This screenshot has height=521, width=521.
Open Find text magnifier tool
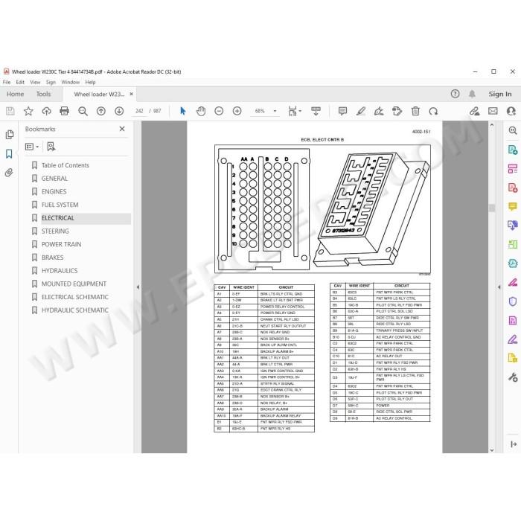(83, 111)
